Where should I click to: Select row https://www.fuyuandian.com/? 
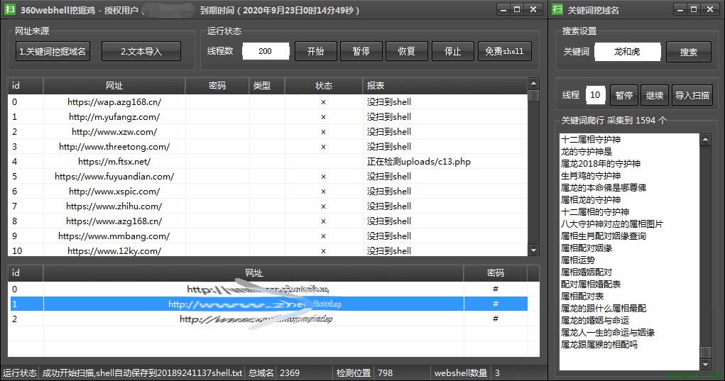point(268,177)
